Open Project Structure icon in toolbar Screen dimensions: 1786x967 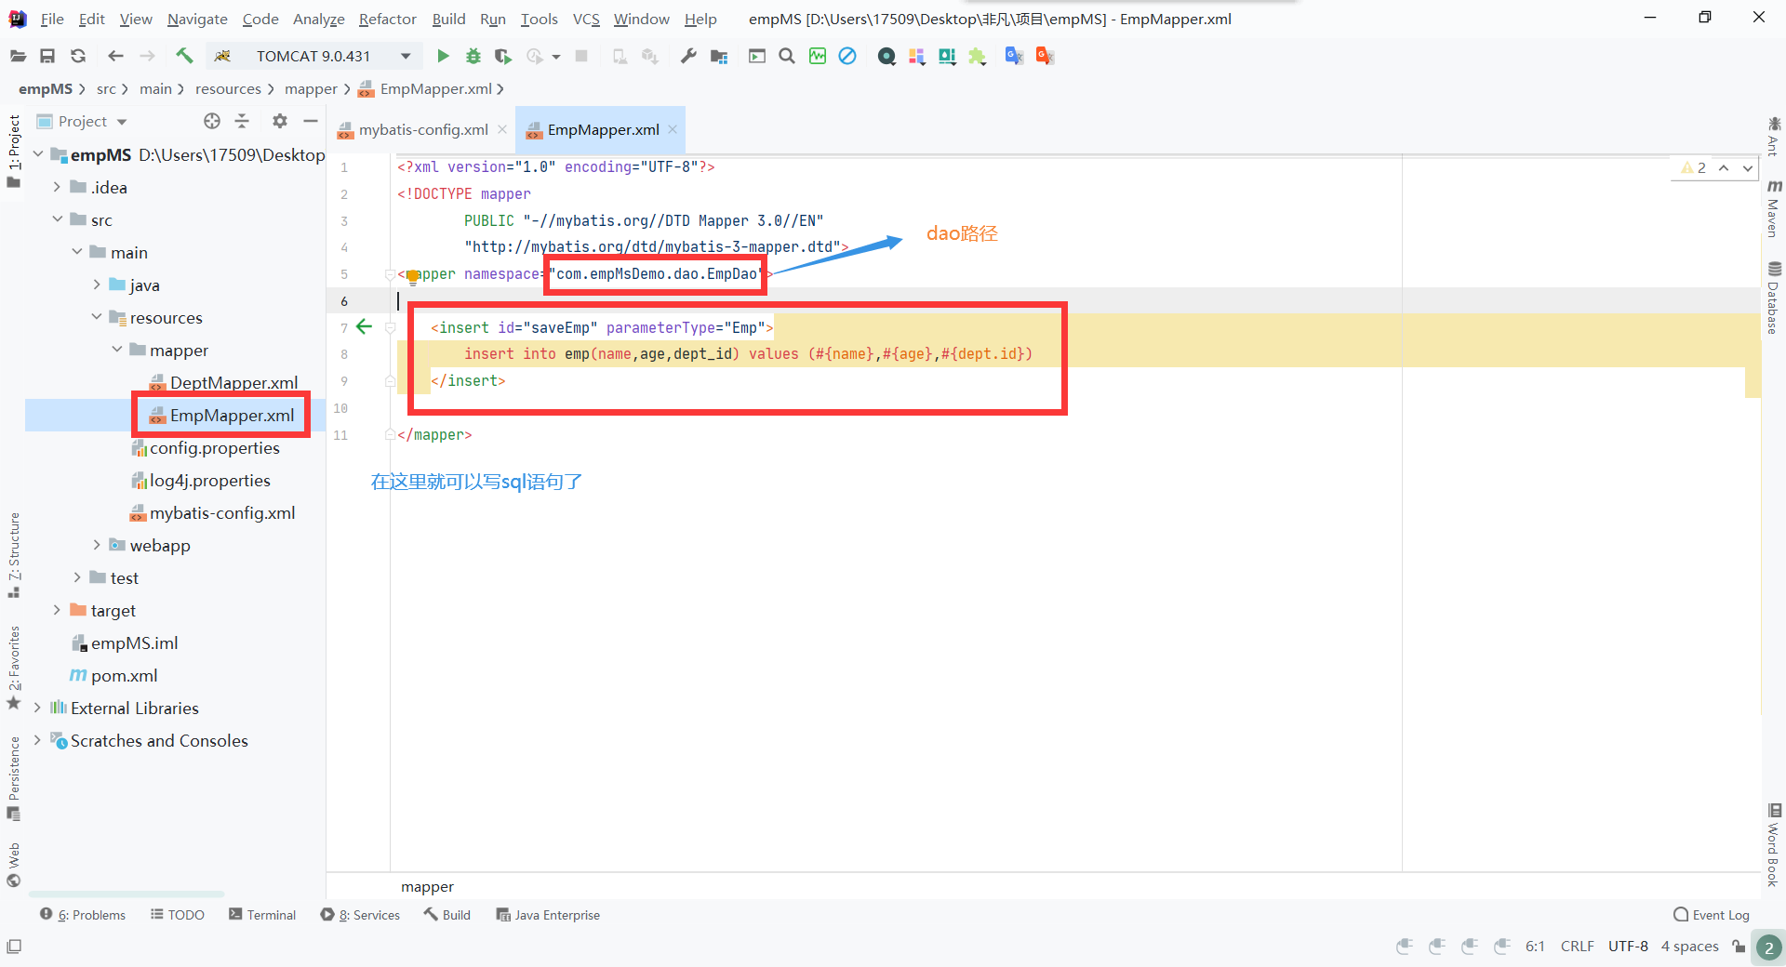pyautogui.click(x=718, y=57)
